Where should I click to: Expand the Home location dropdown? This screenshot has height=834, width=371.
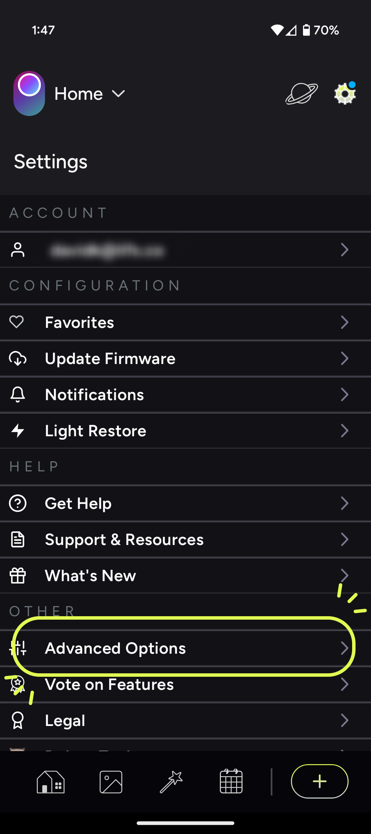pos(90,94)
